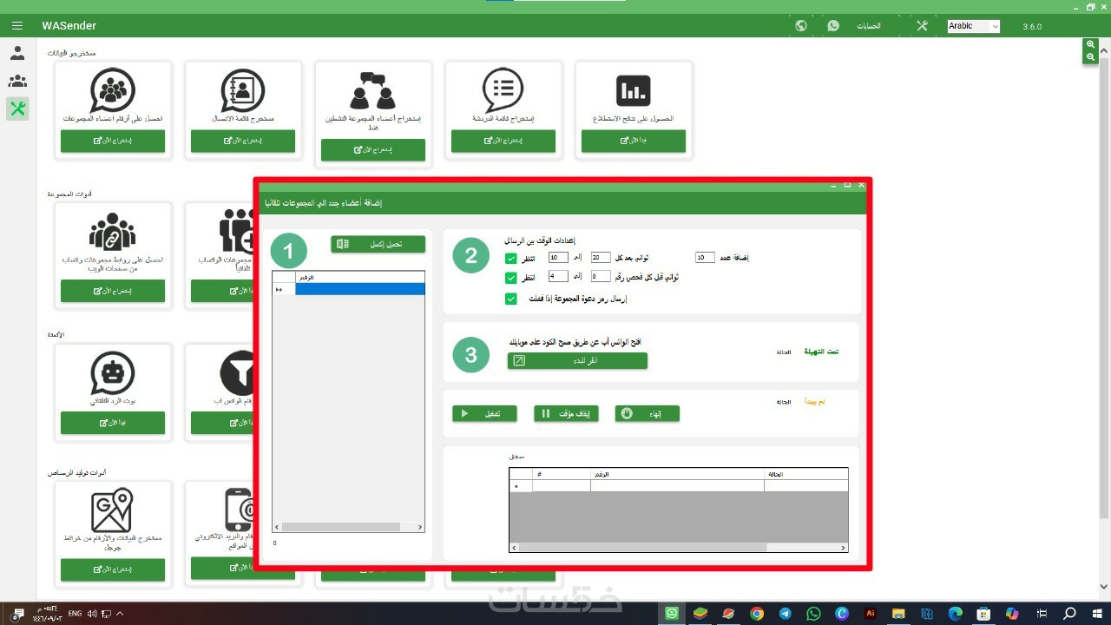Open Microsoft Edge from taskbar

955,614
